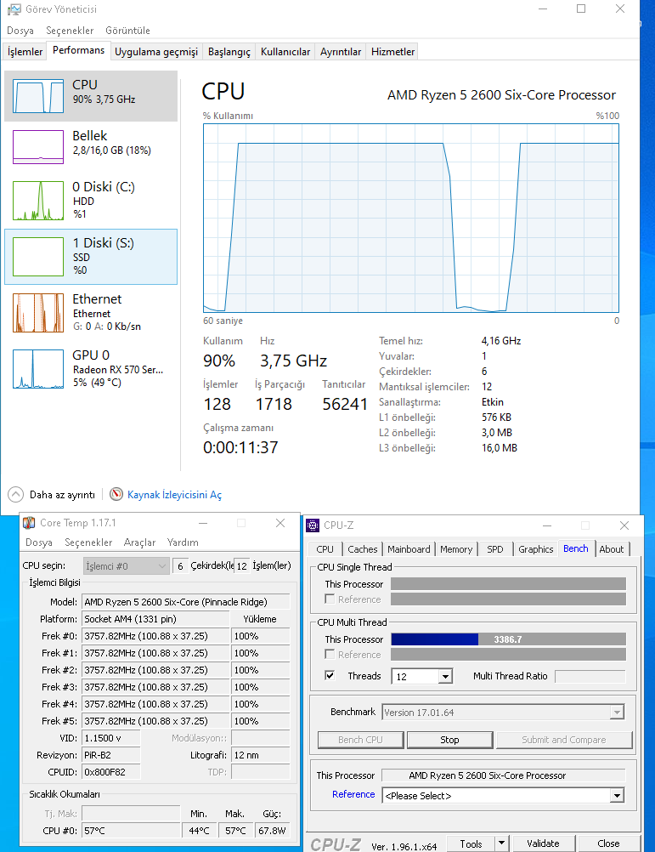Screen dimensions: 655x852
Task: Switch to the Başlangıç tab
Action: [x=229, y=52]
